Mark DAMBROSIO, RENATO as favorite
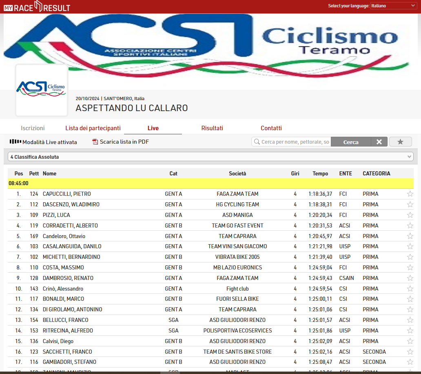The width and height of the screenshot is (421, 374). pyautogui.click(x=410, y=278)
